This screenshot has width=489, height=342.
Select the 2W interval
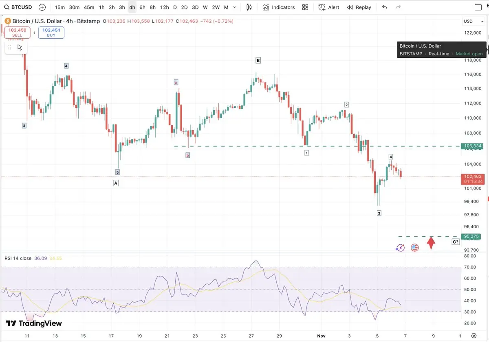pyautogui.click(x=216, y=7)
